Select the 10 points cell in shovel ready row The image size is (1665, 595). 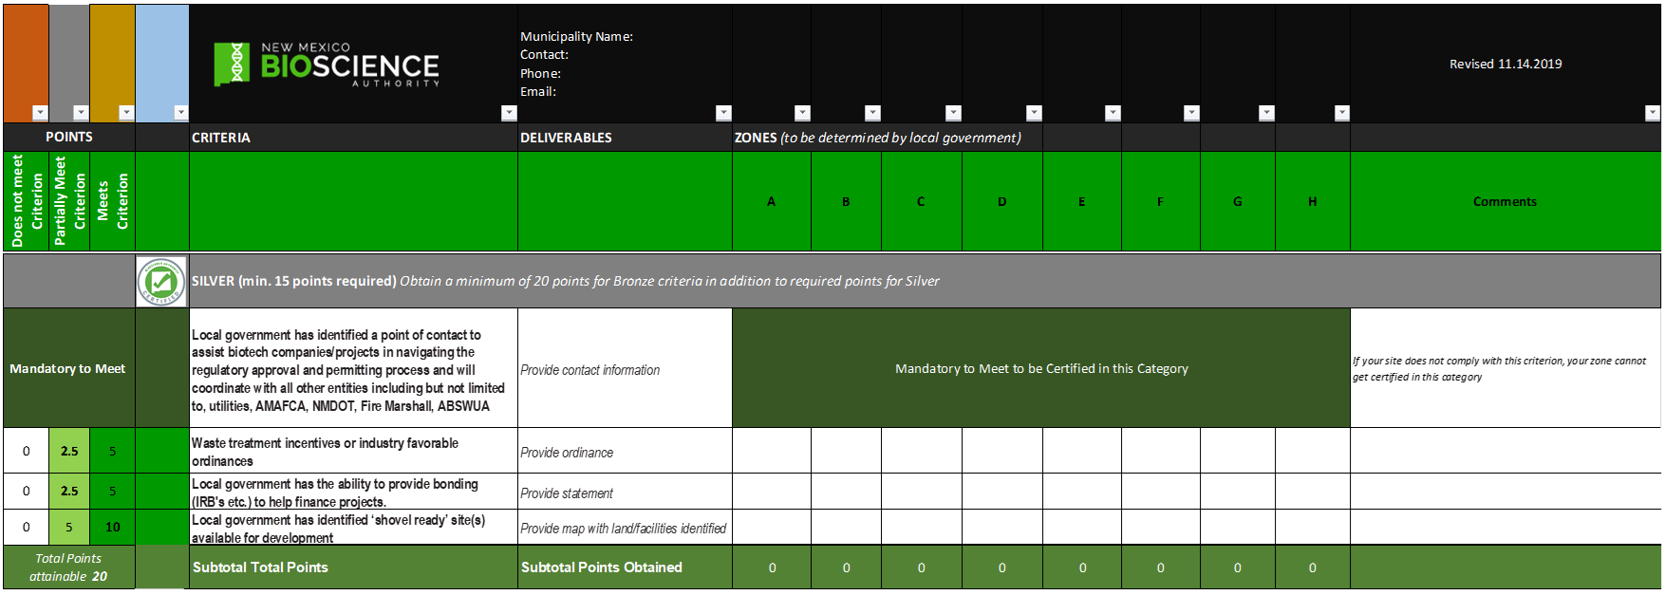113,528
